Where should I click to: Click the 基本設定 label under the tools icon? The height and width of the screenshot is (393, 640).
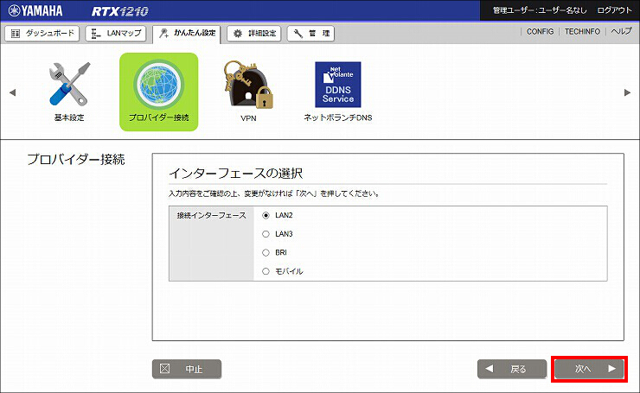click(69, 117)
